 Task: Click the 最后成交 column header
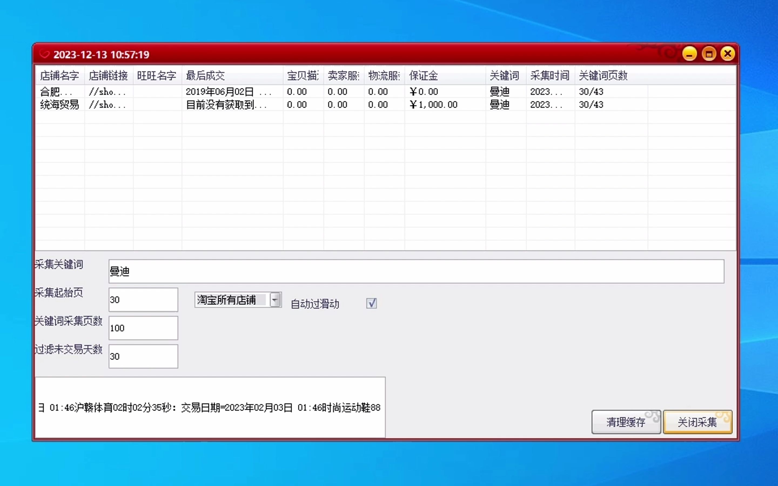pyautogui.click(x=232, y=76)
